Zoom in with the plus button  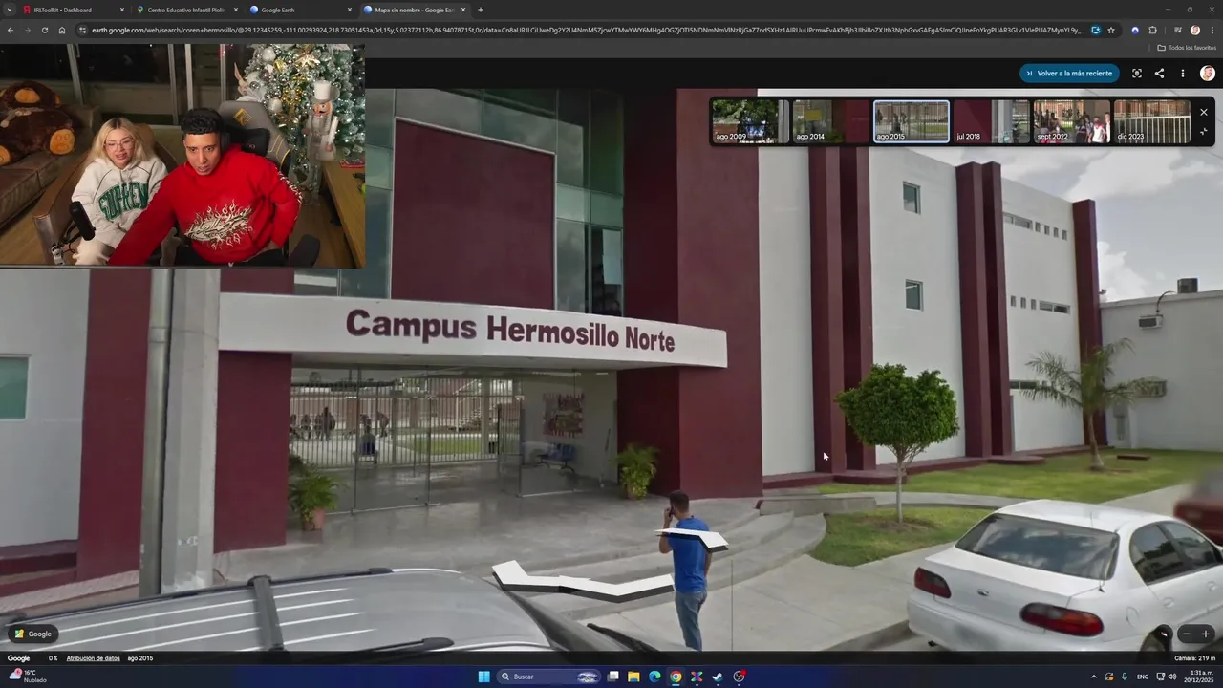click(x=1206, y=634)
